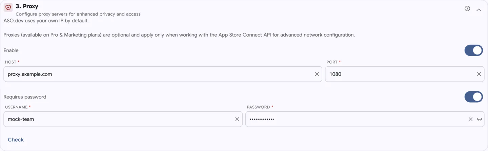Viewport: 488px width, 151px height.
Task: Clear the Username field with X icon
Action: point(237,119)
